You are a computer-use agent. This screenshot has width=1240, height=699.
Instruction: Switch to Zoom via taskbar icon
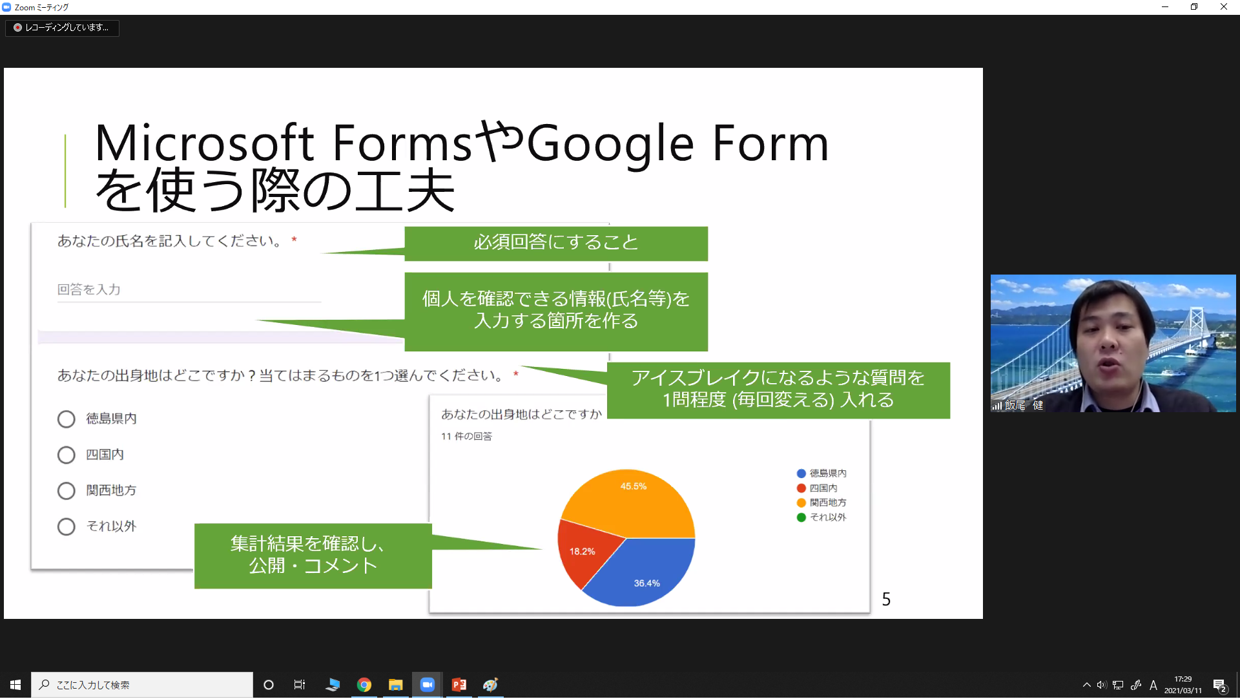(x=428, y=685)
